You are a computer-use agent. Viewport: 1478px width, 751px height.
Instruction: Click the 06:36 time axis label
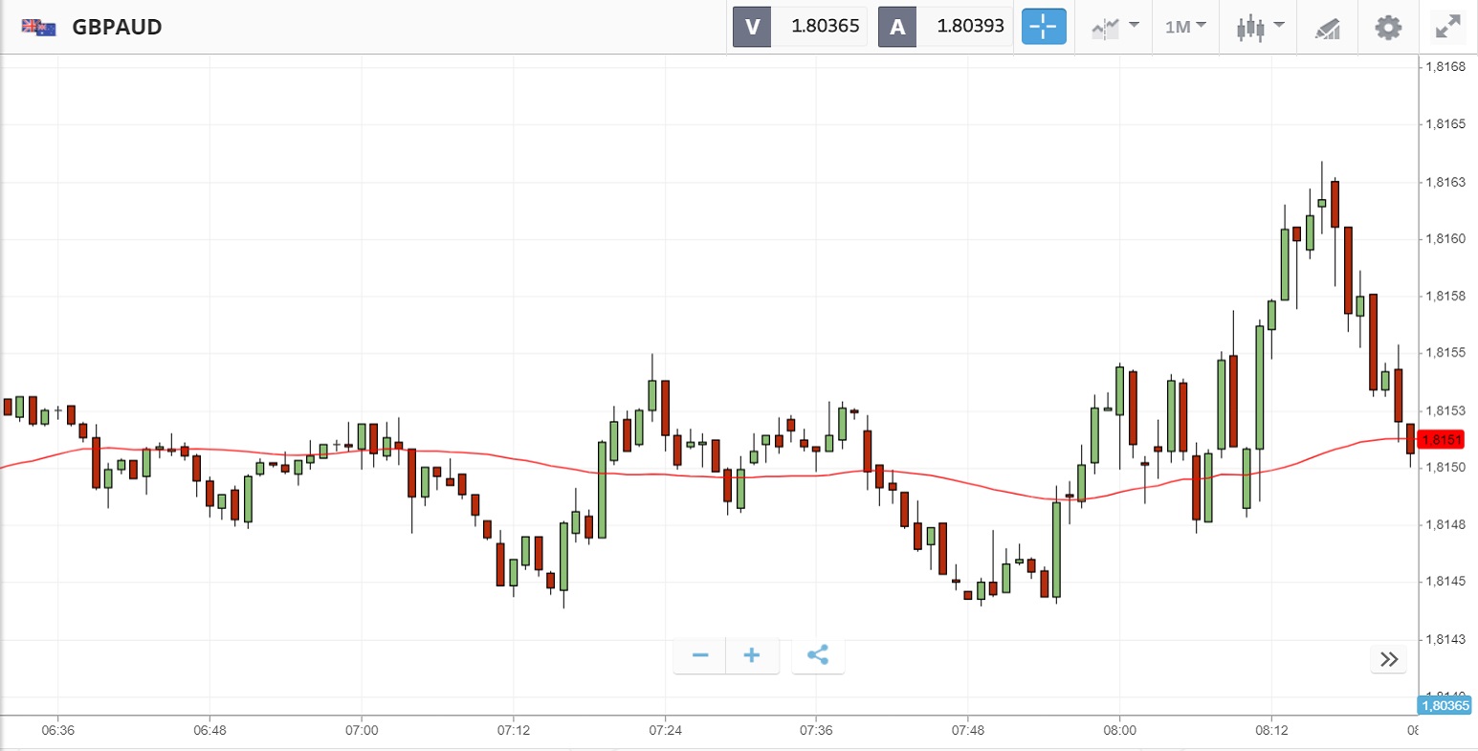click(x=58, y=730)
